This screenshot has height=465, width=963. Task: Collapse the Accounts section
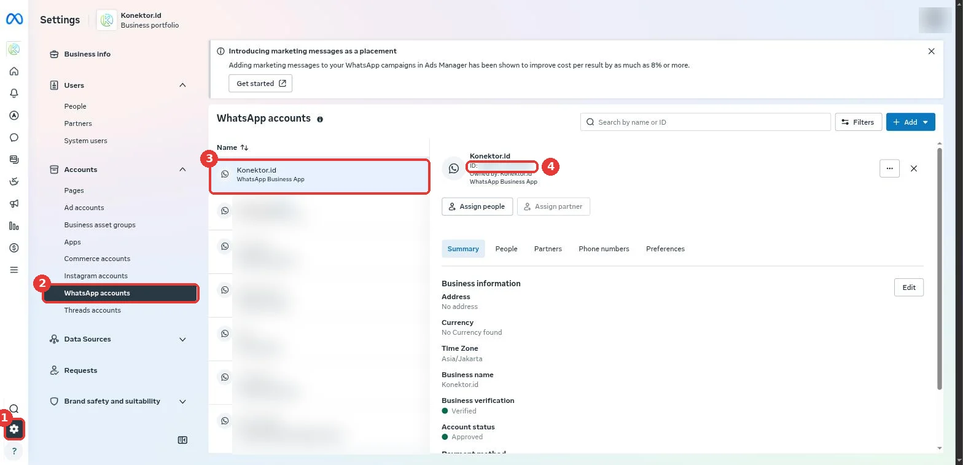click(x=182, y=170)
